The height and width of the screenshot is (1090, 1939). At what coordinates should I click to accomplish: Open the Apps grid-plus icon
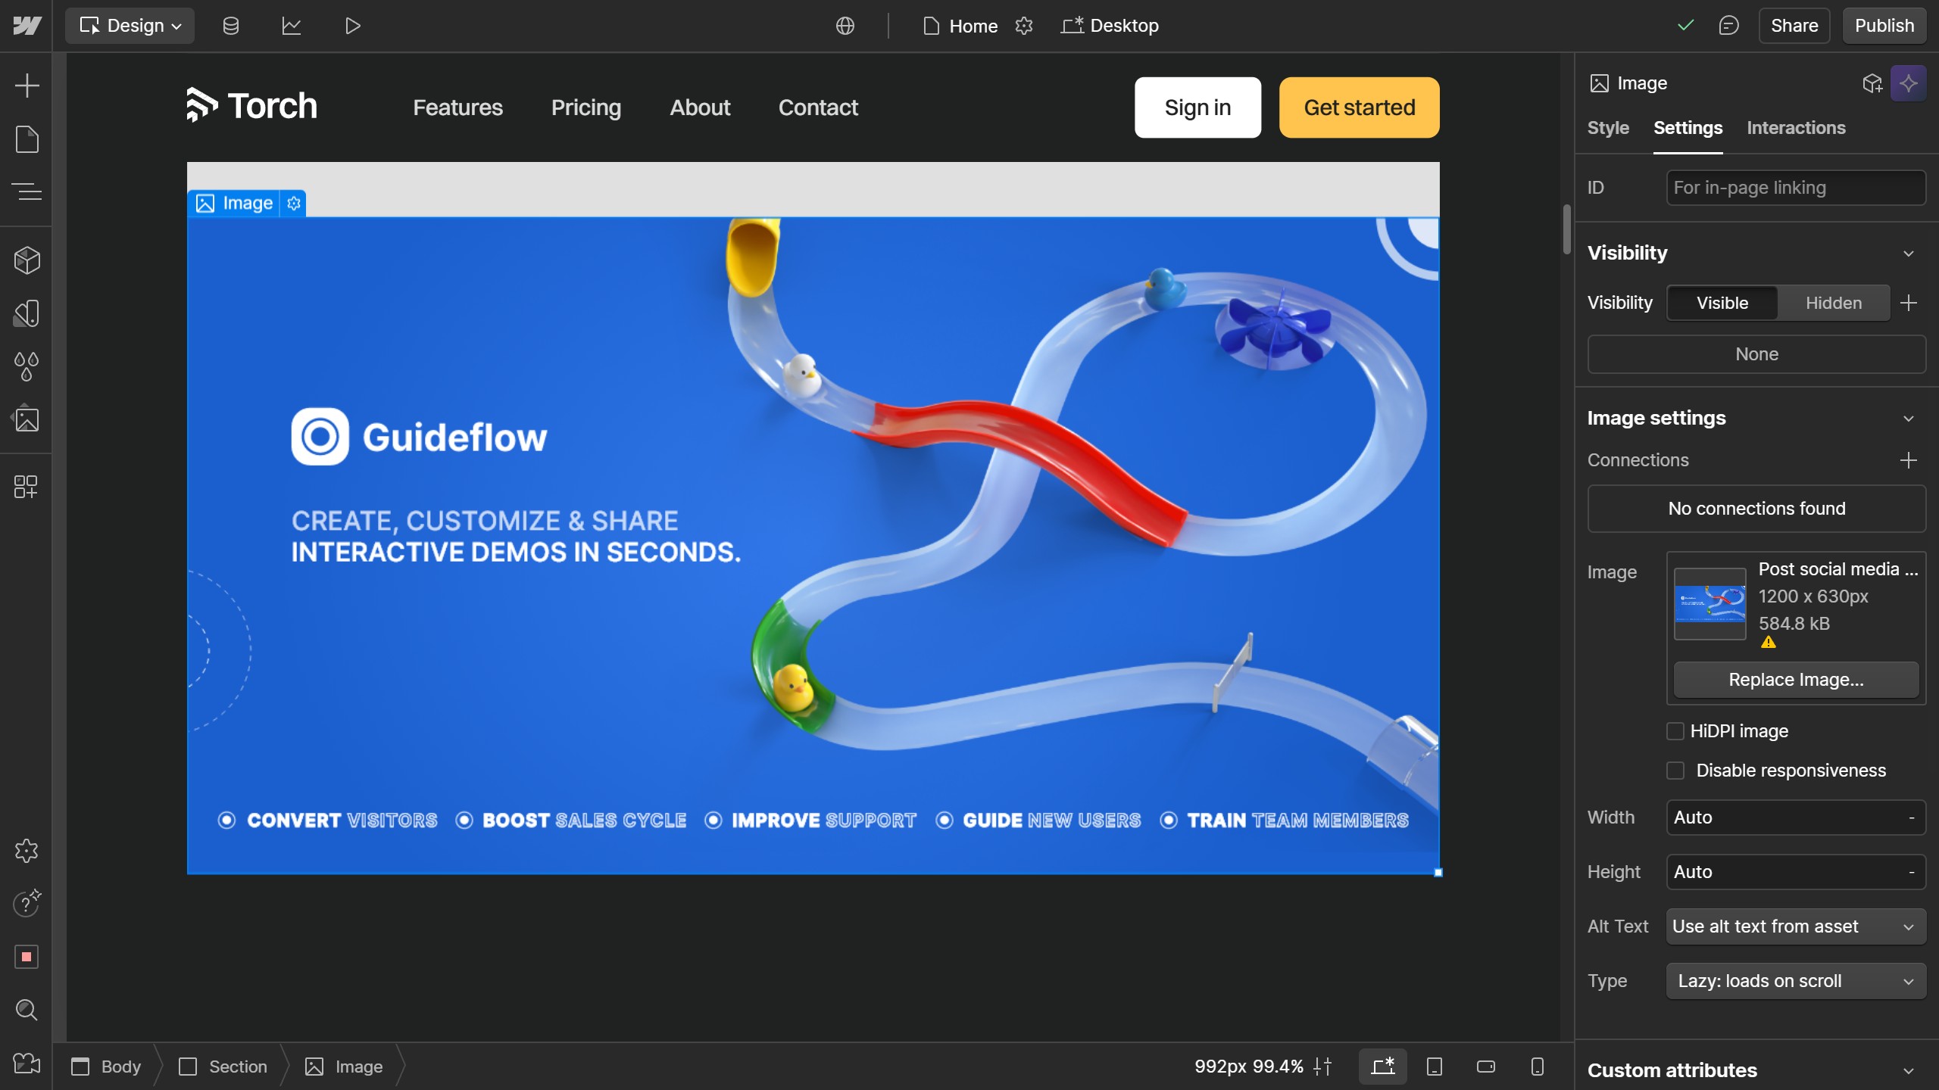(27, 487)
